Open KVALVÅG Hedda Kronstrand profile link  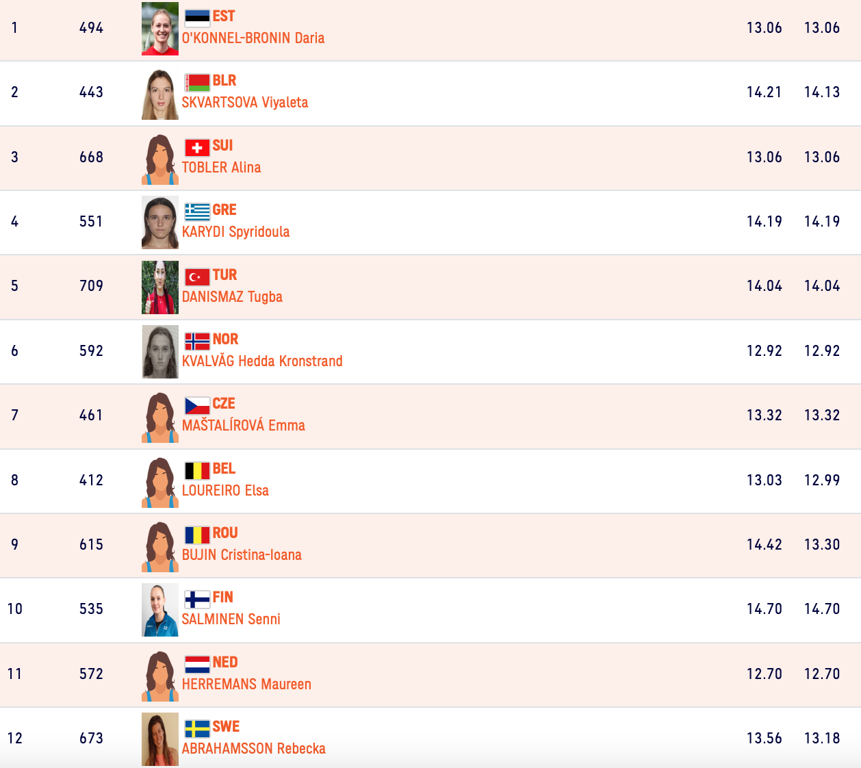tap(262, 361)
